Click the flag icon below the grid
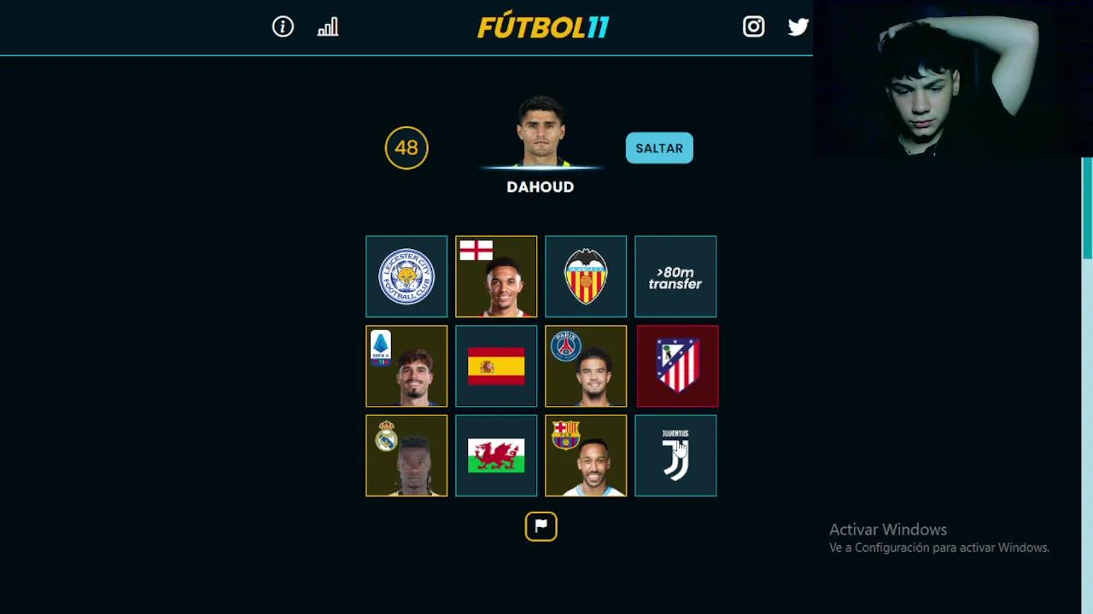This screenshot has height=614, width=1093. tap(541, 526)
